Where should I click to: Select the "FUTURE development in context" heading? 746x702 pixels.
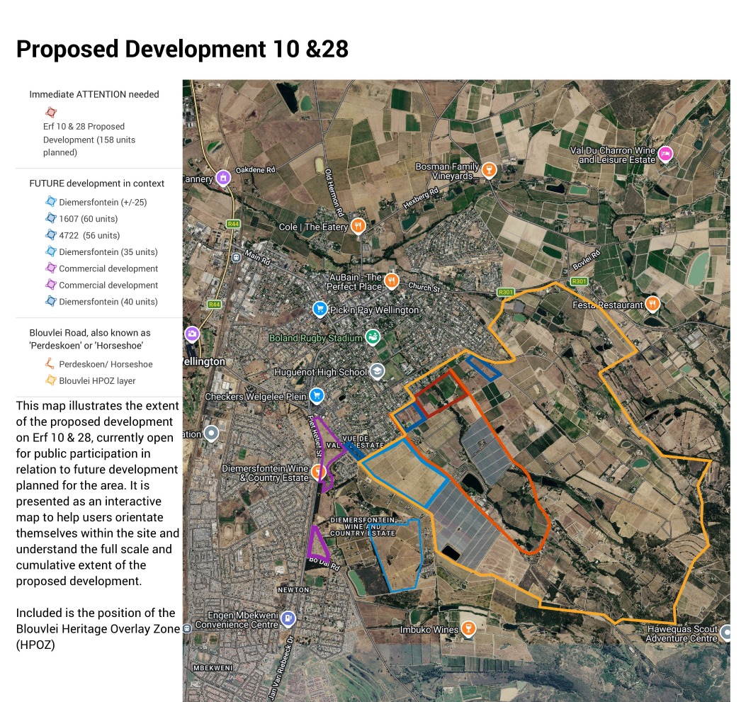(96, 183)
